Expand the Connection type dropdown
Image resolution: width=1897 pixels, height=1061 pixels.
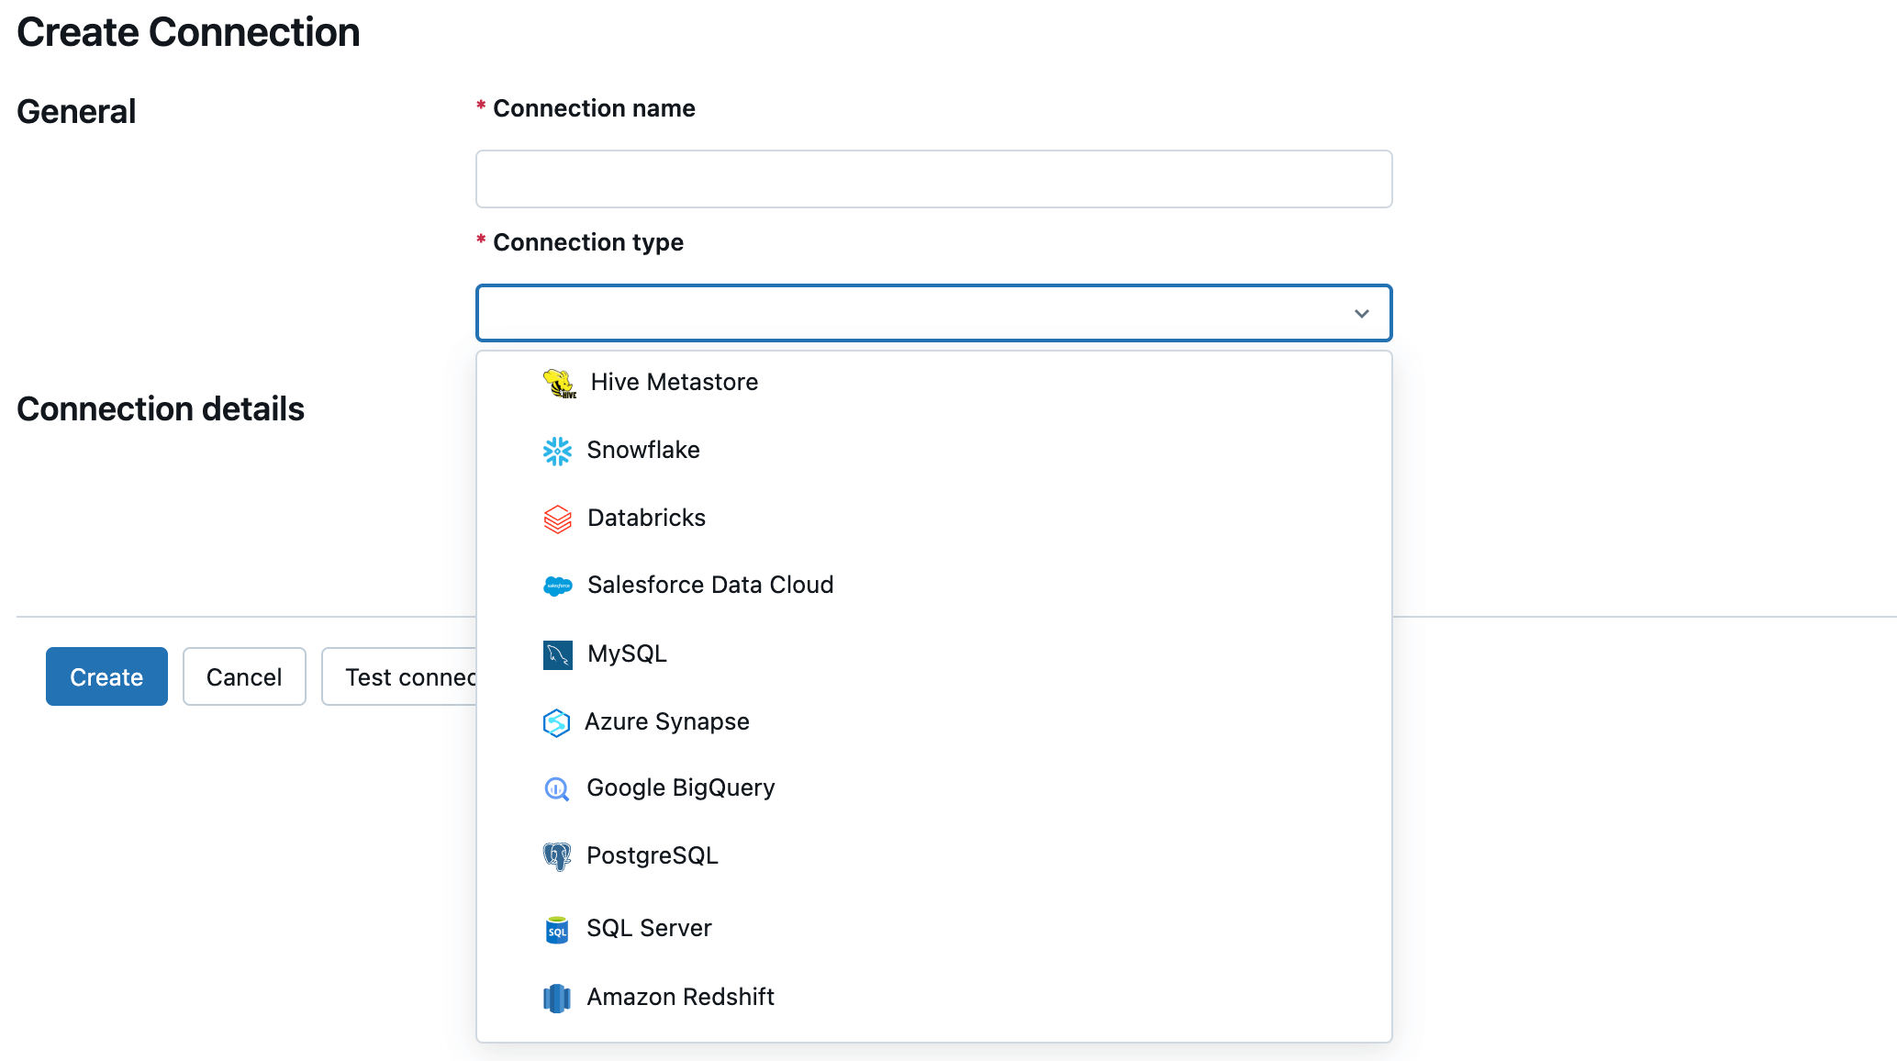(x=932, y=313)
